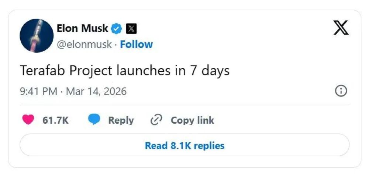Click the 61.7K likes count
The height and width of the screenshot is (176, 369).
56,120
